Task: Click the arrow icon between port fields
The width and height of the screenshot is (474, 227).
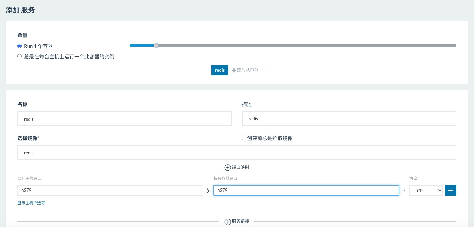Action: (208, 191)
